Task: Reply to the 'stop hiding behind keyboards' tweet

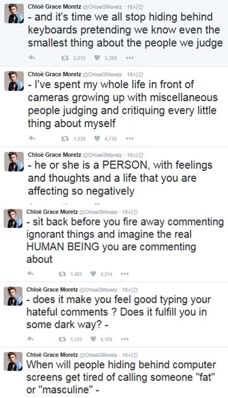Action: coord(32,58)
